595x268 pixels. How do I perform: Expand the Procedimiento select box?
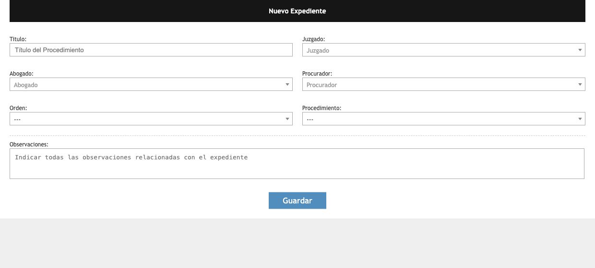[444, 119]
